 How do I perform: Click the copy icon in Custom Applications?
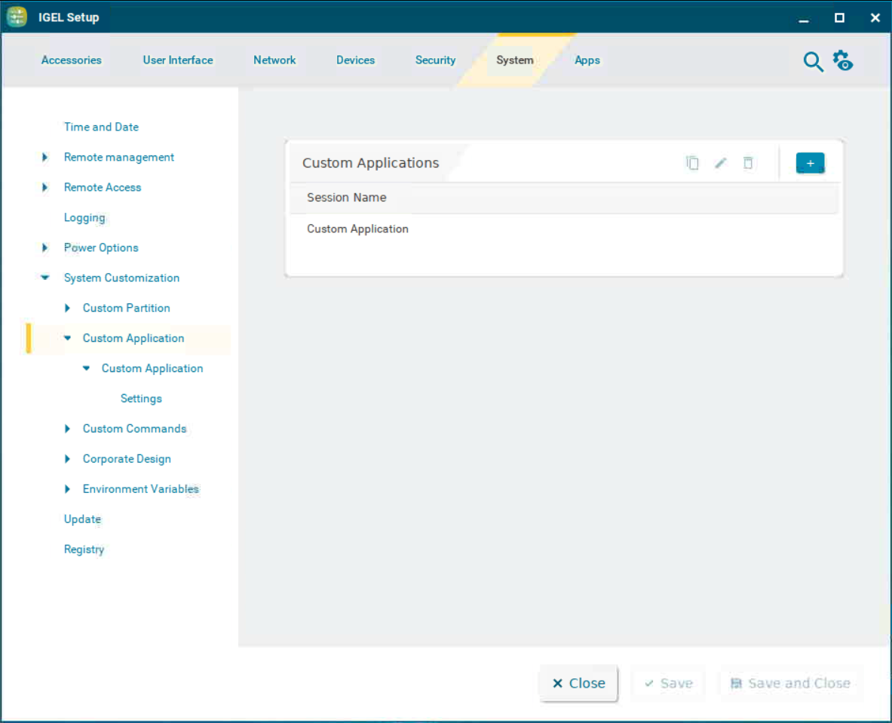click(x=692, y=163)
